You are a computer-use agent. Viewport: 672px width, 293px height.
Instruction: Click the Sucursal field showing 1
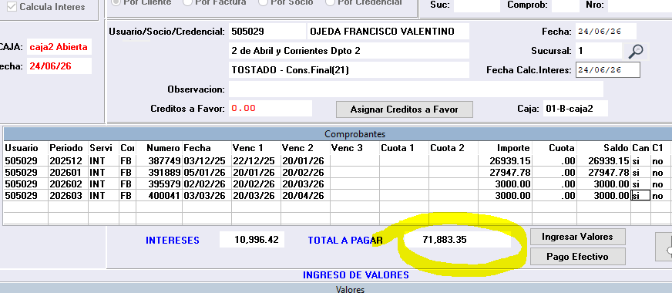(598, 51)
